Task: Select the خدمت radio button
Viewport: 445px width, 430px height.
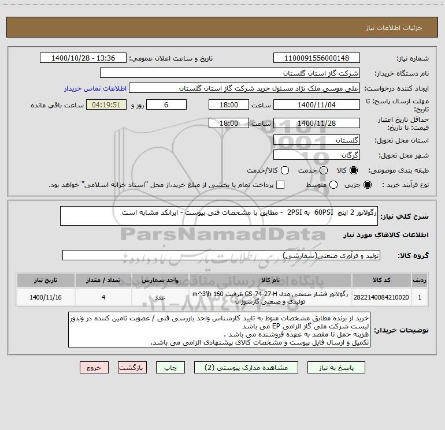Action: pyautogui.click(x=324, y=170)
